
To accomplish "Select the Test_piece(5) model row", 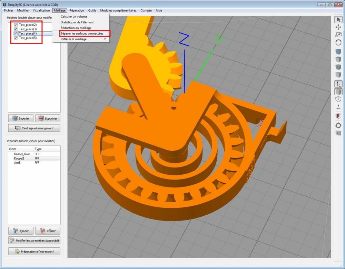I will click(x=28, y=38).
